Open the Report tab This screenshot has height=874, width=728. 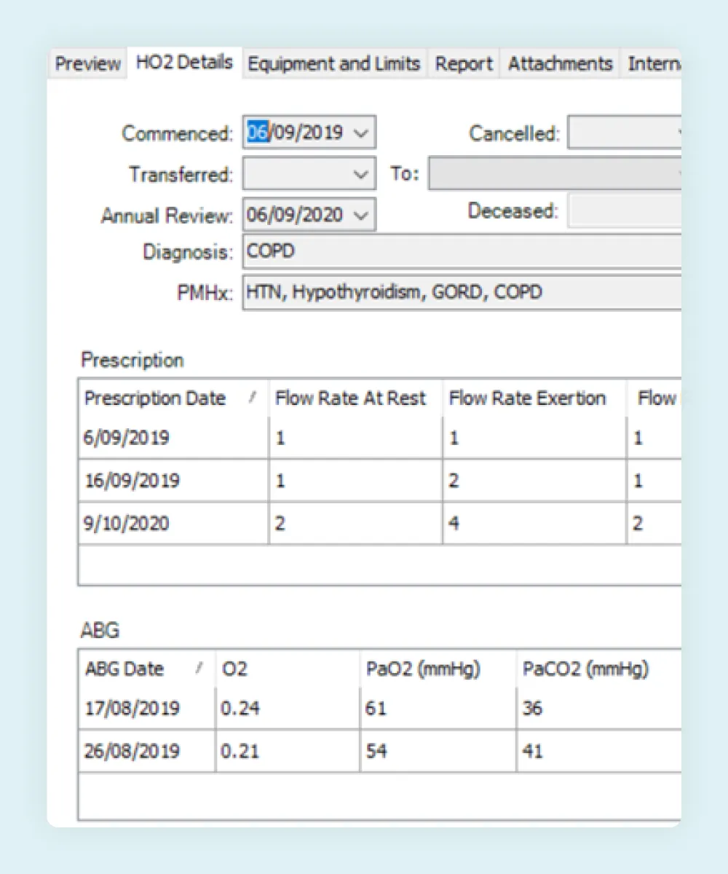(464, 64)
